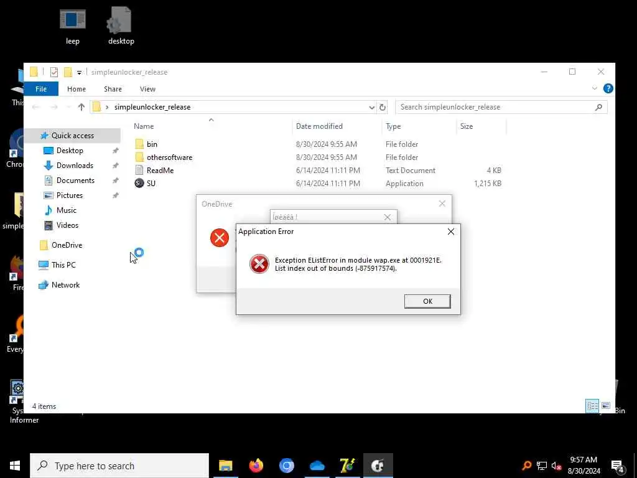Click the New folder quick access icon

point(68,72)
